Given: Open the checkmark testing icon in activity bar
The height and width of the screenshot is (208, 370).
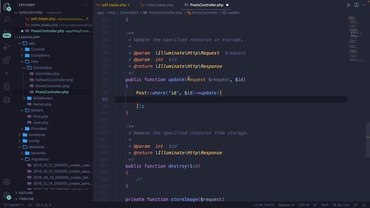Looking at the screenshot, I should click(x=6, y=73).
